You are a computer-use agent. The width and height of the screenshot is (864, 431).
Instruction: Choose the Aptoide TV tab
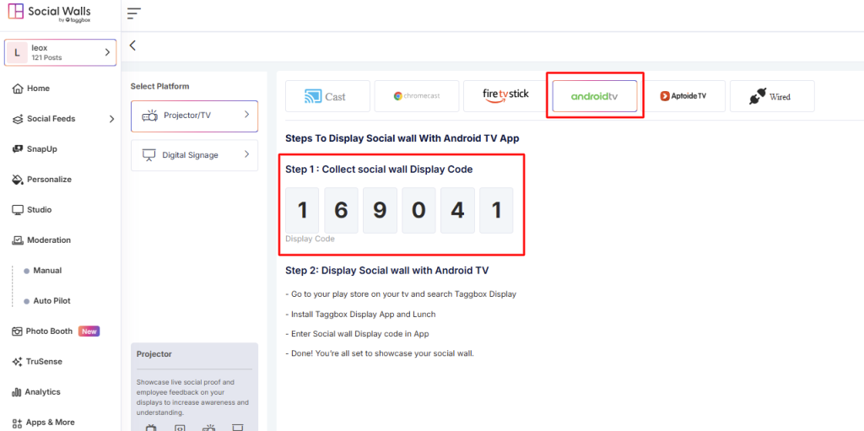click(683, 96)
